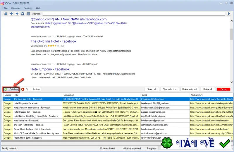This screenshot has width=234, height=152.
Task: Click the Delete selected button
Action: [190, 89]
